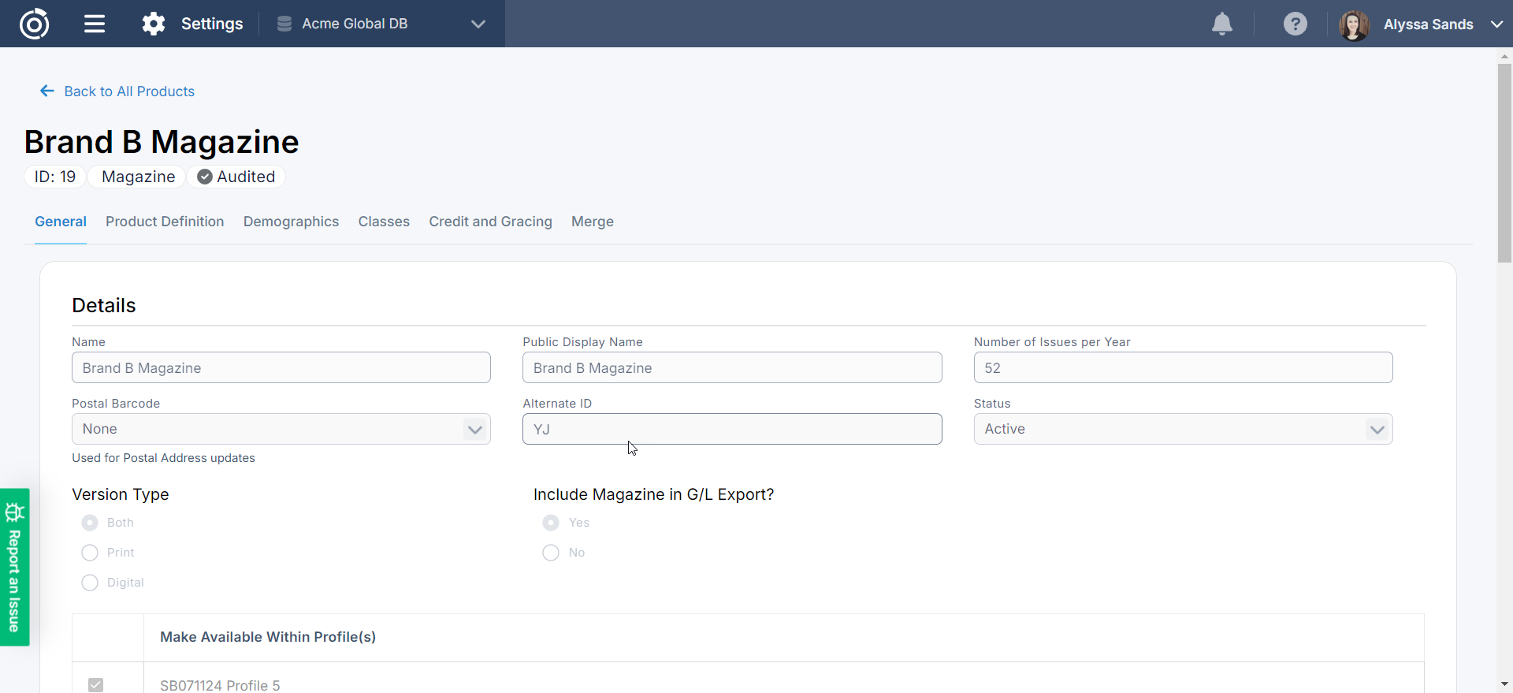The image size is (1513, 693).
Task: Select the Digital version type
Action: (90, 583)
